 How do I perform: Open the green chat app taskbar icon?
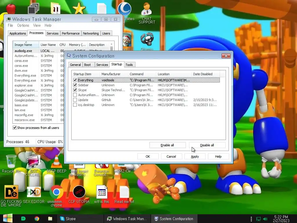[23, 219]
